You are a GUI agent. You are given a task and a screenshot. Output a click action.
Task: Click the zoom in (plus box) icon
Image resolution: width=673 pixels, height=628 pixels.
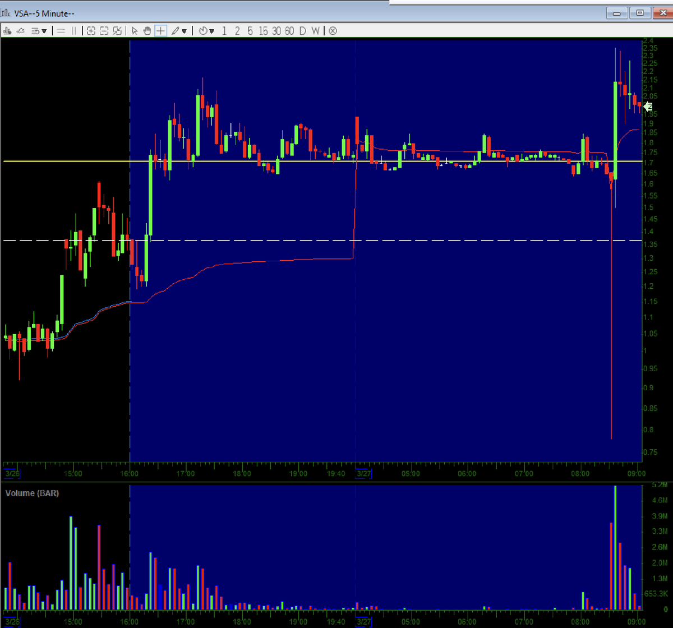click(91, 31)
